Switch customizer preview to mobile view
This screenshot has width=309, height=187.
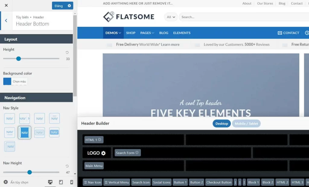(x=71, y=182)
